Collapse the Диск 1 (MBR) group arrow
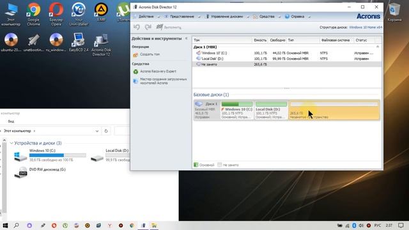The height and width of the screenshot is (230, 409). coord(378,47)
